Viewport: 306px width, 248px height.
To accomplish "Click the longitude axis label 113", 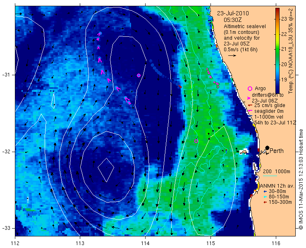I will (80, 243).
